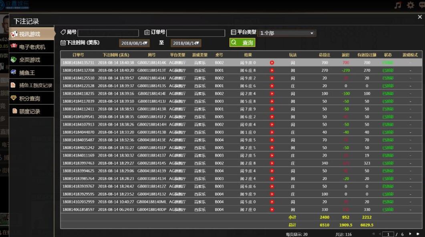This screenshot has height=237, width=425.
Task: Close the 下注记录 dialog
Action: pos(420,17)
